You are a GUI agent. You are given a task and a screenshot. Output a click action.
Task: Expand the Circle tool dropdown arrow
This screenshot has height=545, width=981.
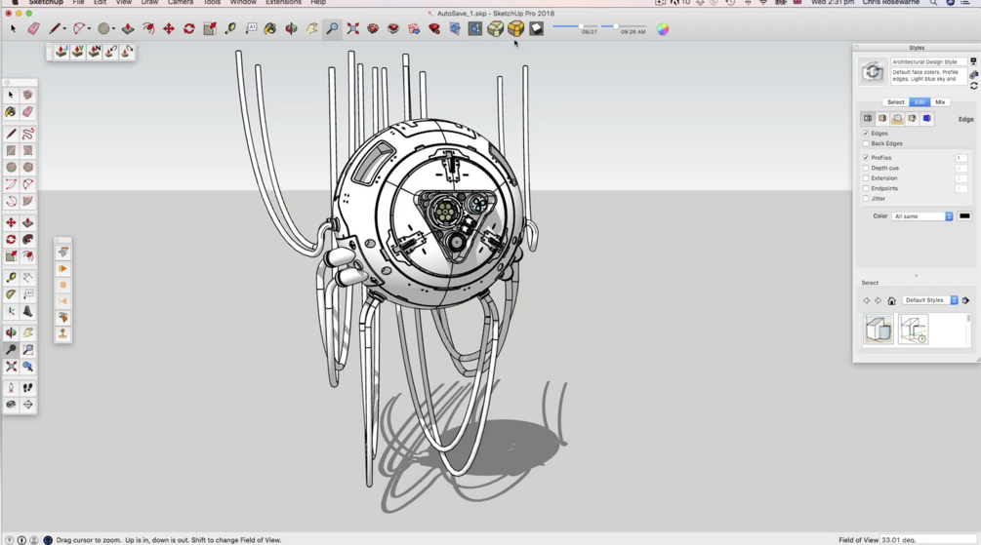113,28
